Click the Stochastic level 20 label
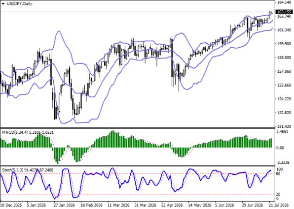Image resolution: width=294 pixels, height=209 pixels. click(x=278, y=194)
